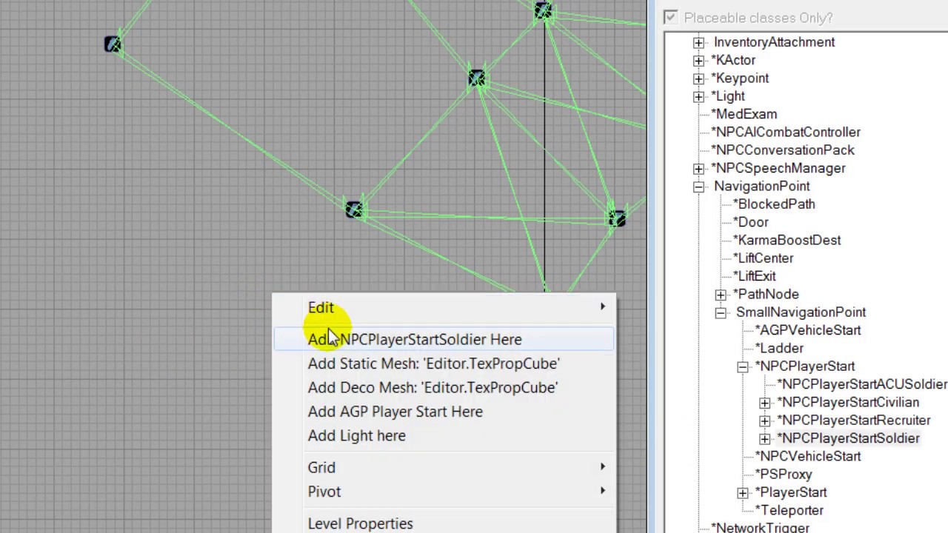This screenshot has width=948, height=533.
Task: Choose Add Light here
Action: click(444, 435)
